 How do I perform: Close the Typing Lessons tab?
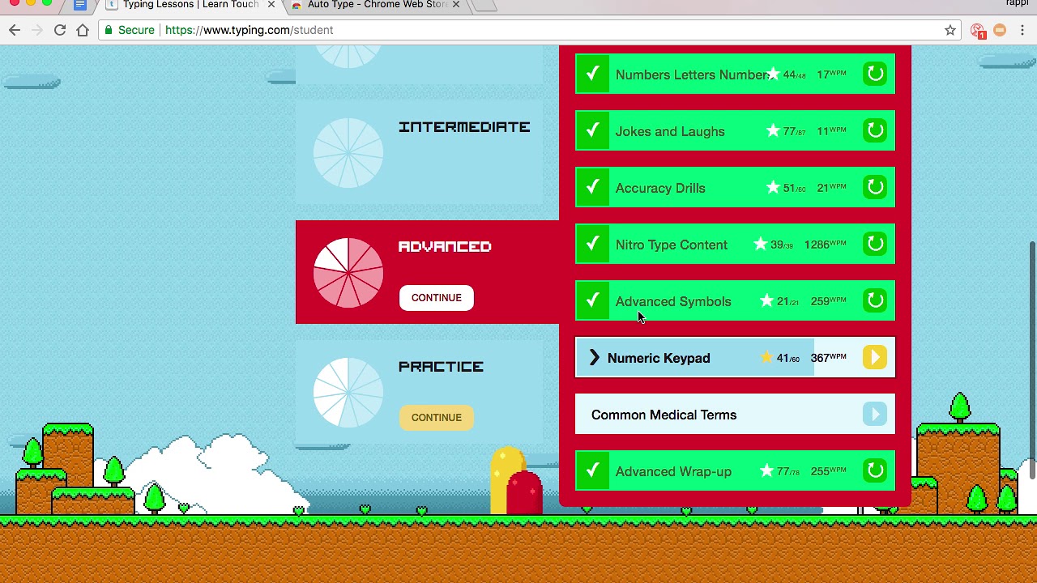pyautogui.click(x=271, y=5)
